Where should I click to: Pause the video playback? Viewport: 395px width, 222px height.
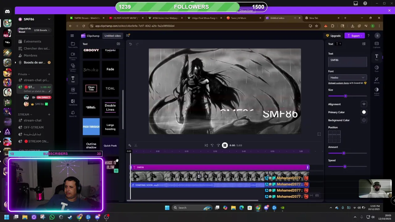pos(225,145)
